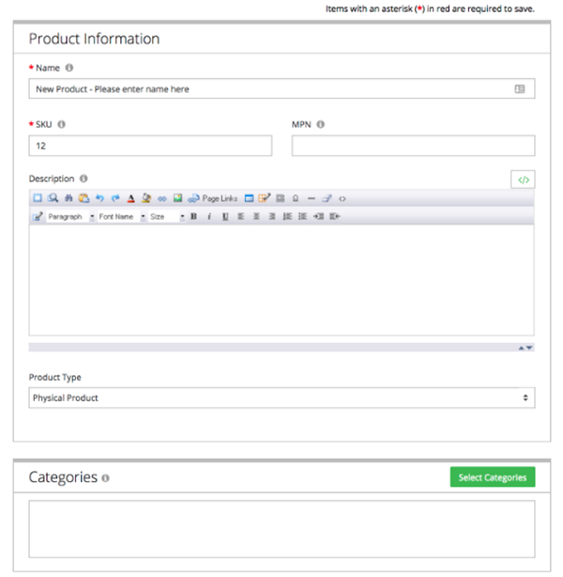Toggle italic formatting

(x=208, y=216)
